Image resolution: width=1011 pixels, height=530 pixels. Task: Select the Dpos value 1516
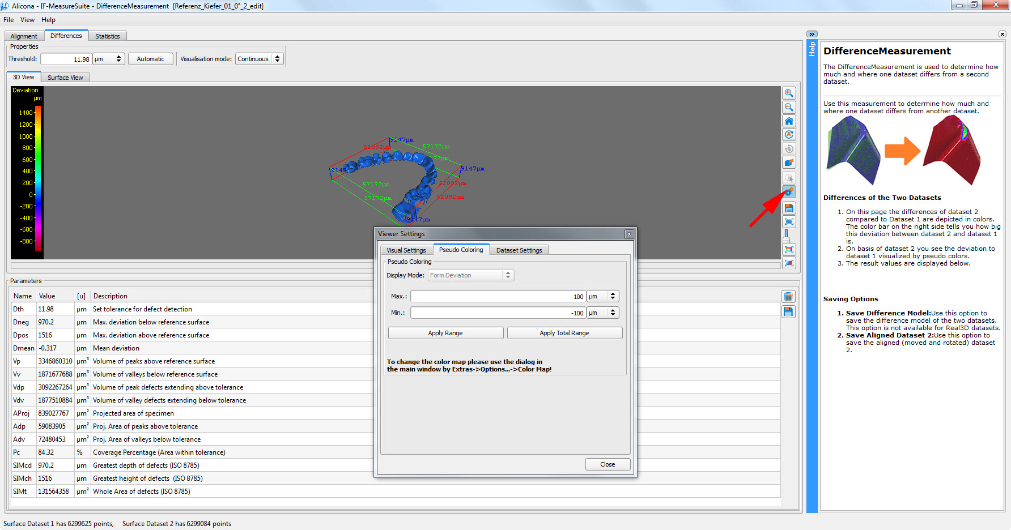(45, 335)
